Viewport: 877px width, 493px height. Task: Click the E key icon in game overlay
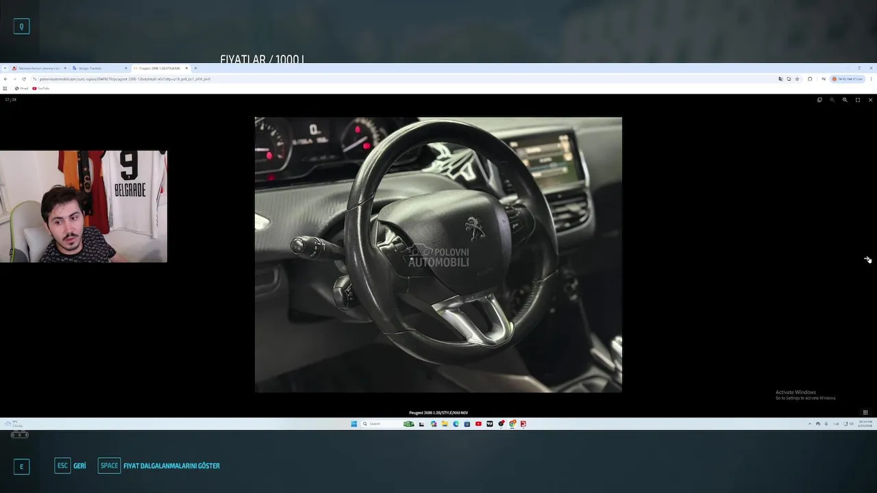pyautogui.click(x=21, y=467)
